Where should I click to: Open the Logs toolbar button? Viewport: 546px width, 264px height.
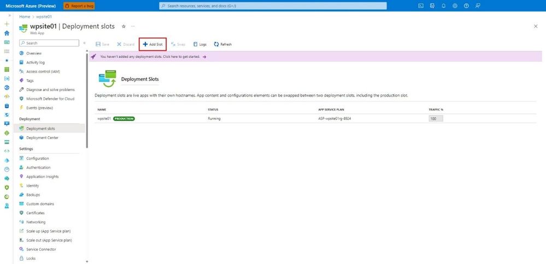tap(200, 45)
